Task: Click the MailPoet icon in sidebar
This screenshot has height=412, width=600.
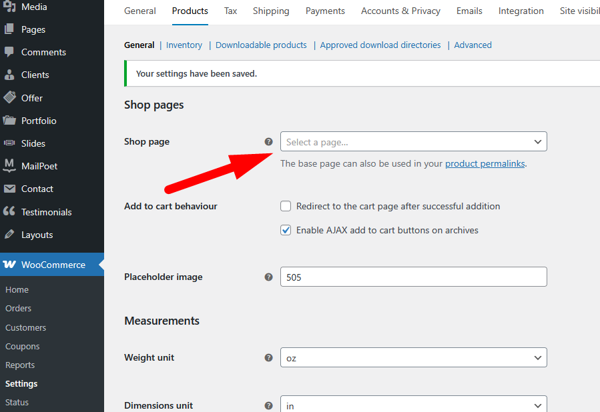Action: click(x=9, y=165)
